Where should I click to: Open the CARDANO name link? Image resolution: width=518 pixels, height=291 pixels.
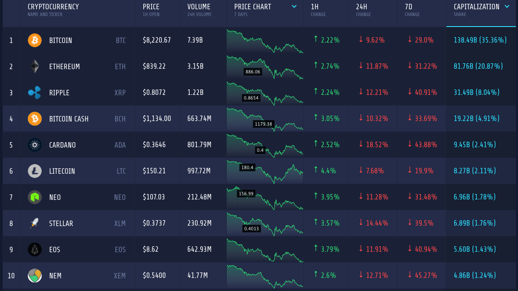(62, 145)
